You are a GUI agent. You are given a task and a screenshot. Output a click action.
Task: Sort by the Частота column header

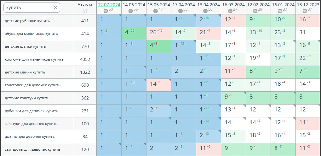(x=85, y=4)
